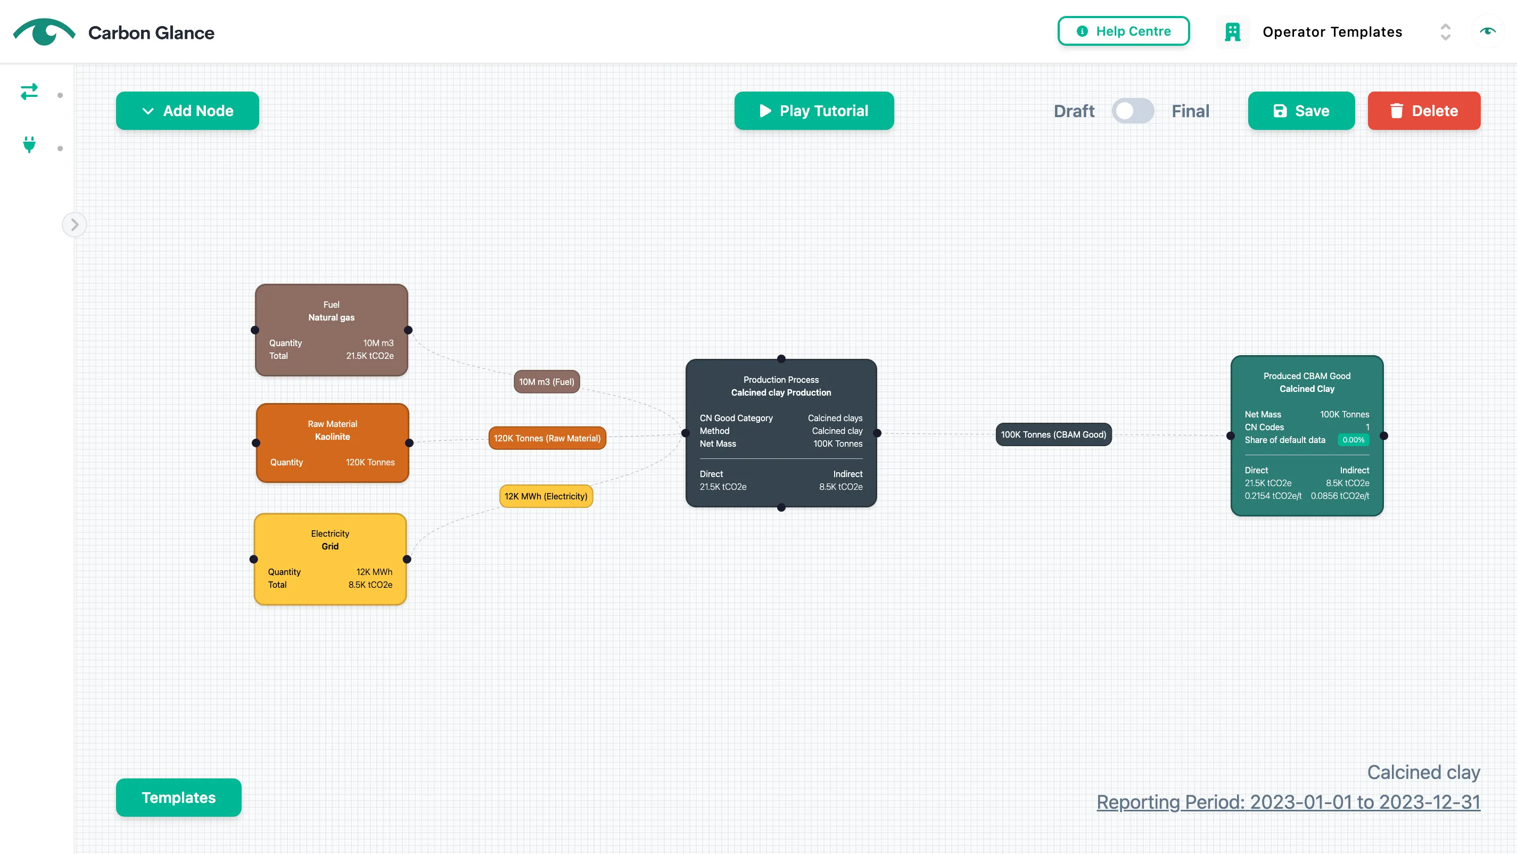
Task: Click the Calcined clay title text
Action: coord(1423,772)
